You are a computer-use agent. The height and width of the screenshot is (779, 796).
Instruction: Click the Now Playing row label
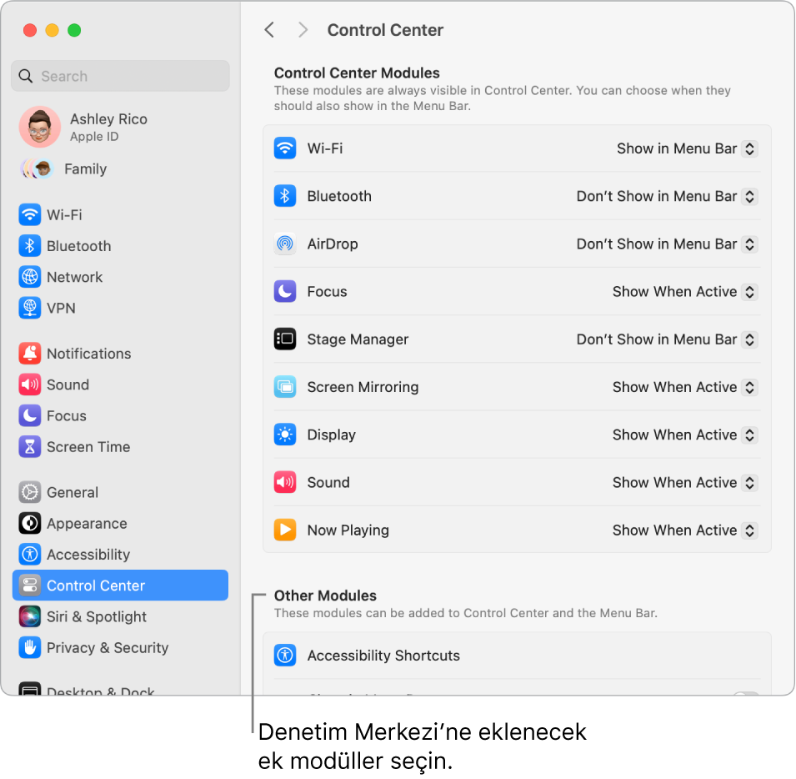348,530
